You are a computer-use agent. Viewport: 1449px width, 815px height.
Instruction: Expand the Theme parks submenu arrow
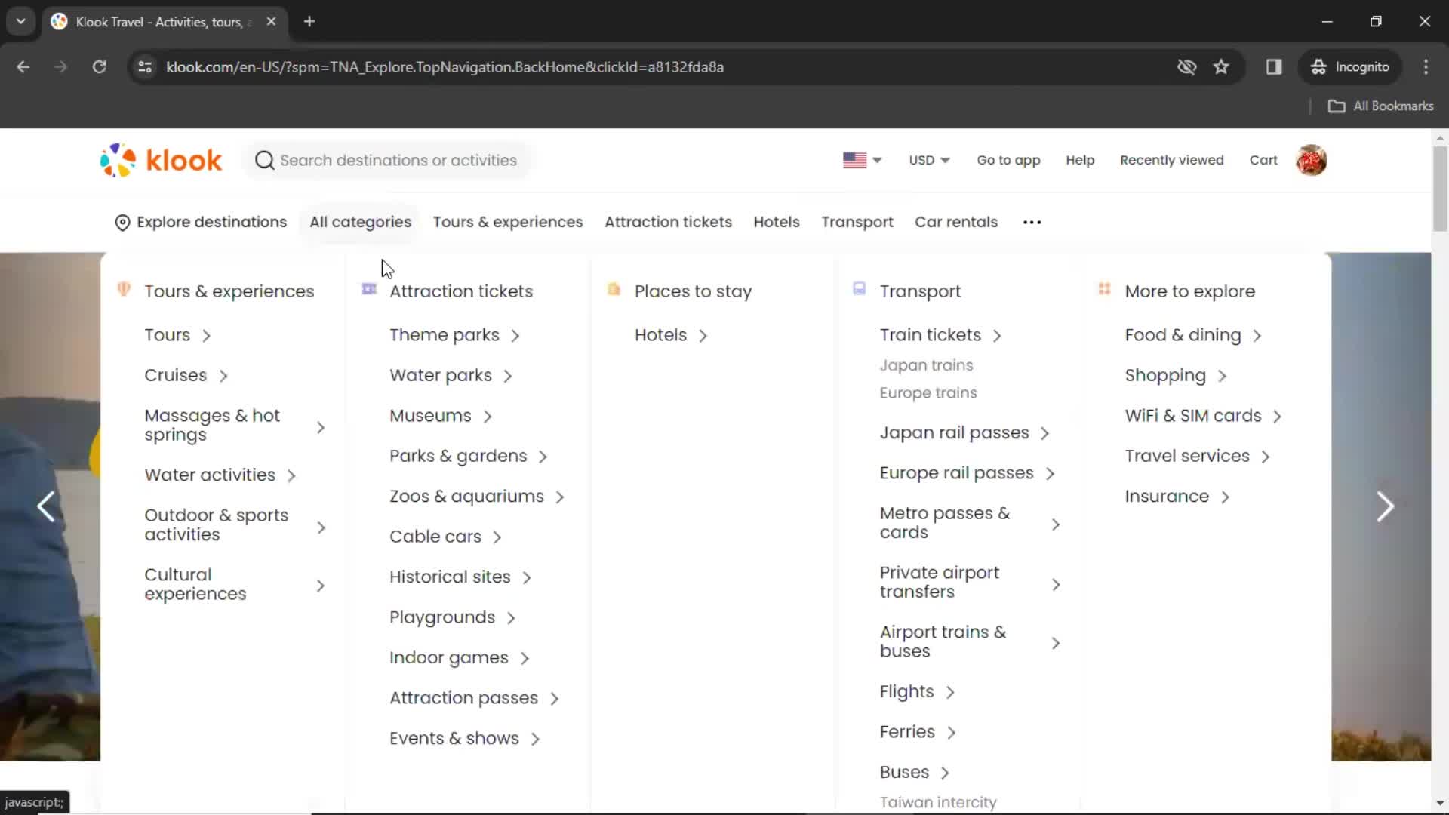pyautogui.click(x=515, y=335)
